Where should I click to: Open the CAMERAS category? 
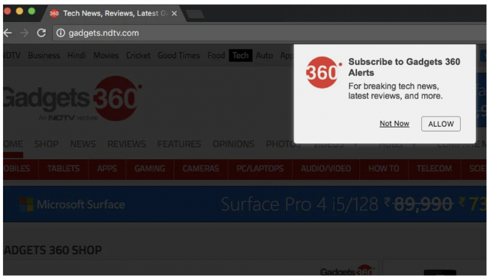[x=201, y=168]
